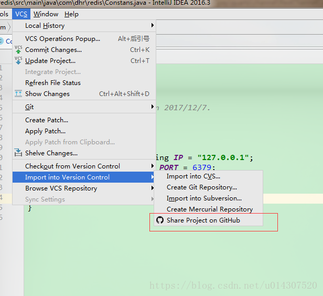Choose VCS Operations Popup
The height and width of the screenshot is (296, 323).
(x=84, y=39)
